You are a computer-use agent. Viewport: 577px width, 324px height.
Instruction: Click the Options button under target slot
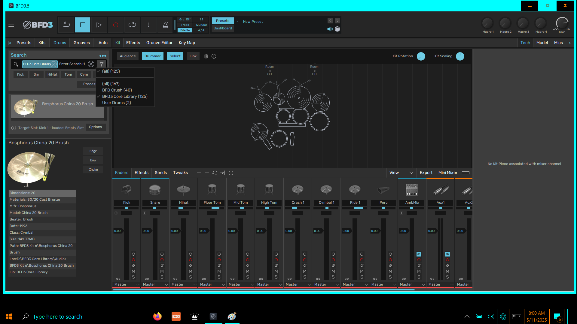point(95,127)
